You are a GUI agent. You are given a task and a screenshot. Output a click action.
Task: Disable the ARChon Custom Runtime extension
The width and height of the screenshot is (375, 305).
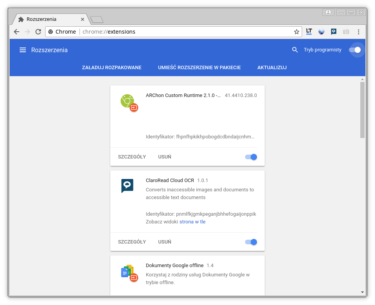[250, 157]
